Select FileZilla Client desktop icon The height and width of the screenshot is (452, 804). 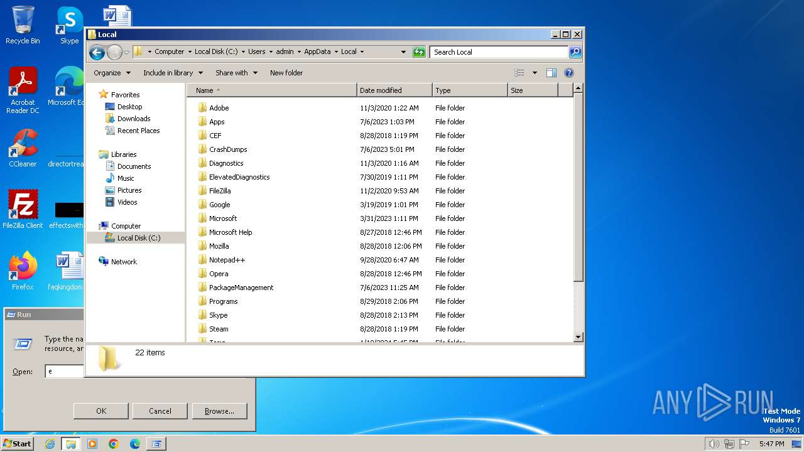(23, 209)
